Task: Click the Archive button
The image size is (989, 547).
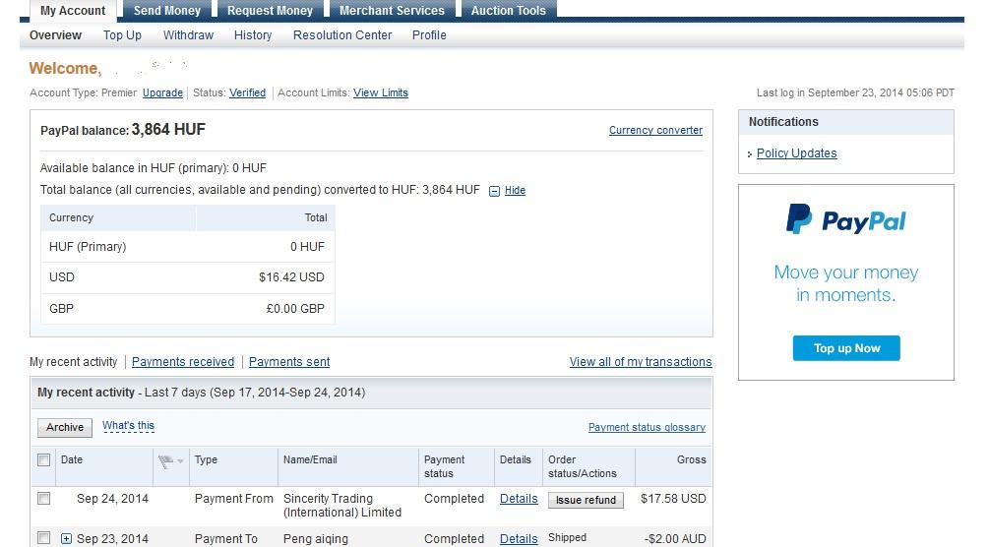Action: (64, 427)
